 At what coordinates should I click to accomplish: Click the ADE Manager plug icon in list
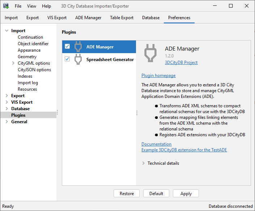(x=78, y=47)
